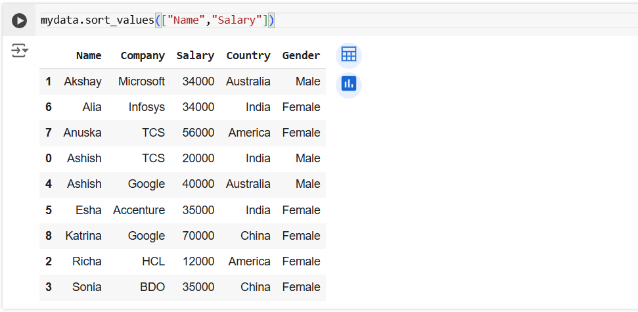The height and width of the screenshot is (312, 638).
Task: Click the Katrina name cell
Action: (x=83, y=236)
